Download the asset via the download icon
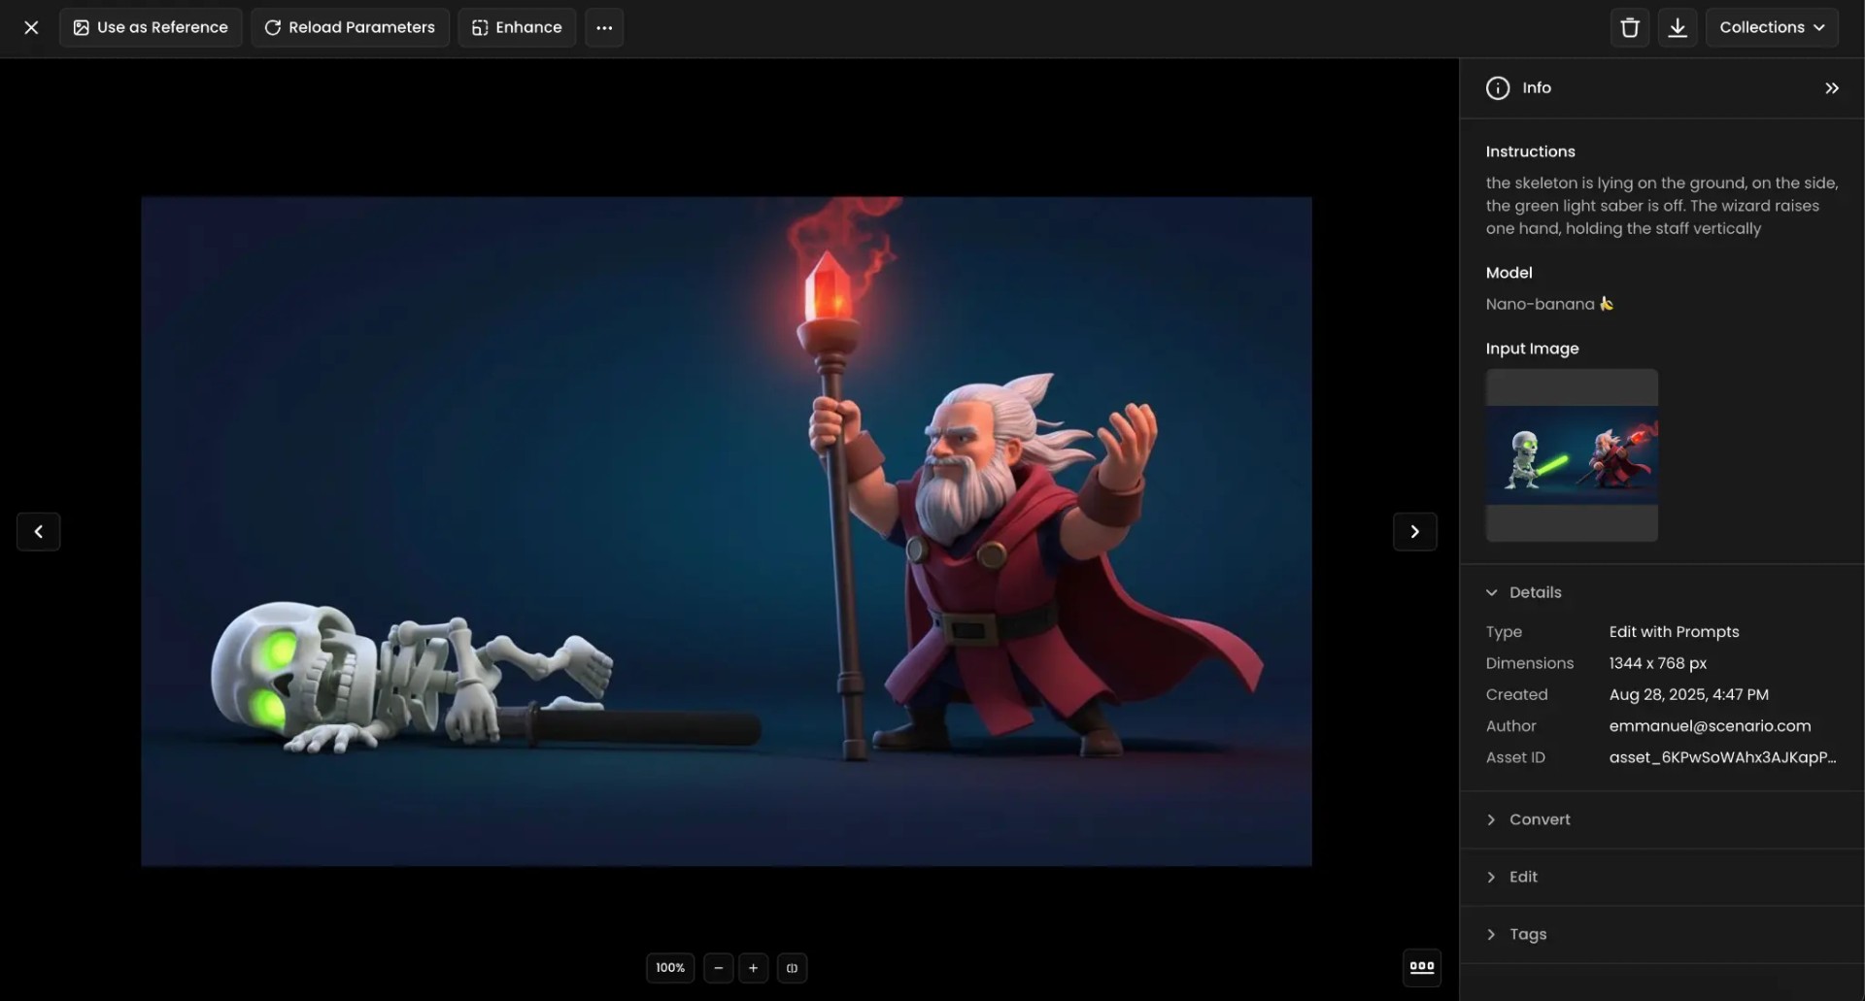This screenshot has height=1001, width=1865. click(1678, 27)
